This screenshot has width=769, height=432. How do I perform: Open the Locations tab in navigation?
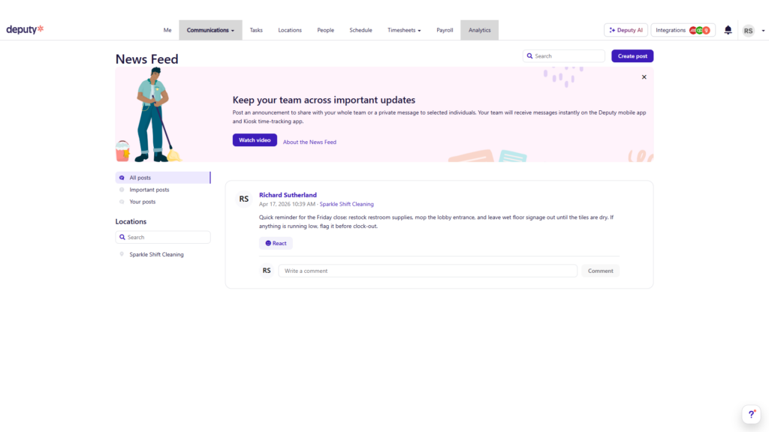pyautogui.click(x=290, y=30)
